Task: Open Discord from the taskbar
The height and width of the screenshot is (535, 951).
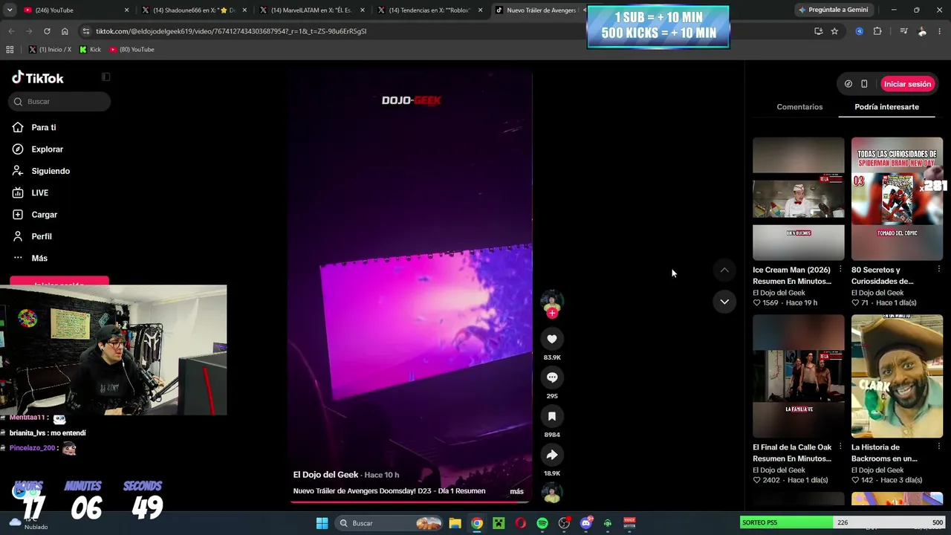Action: pyautogui.click(x=585, y=523)
